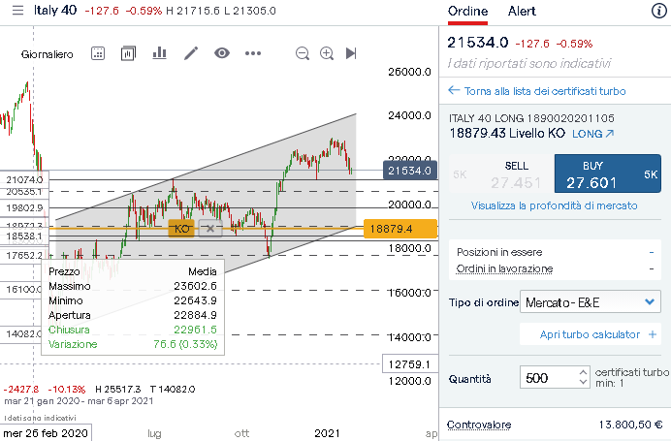The width and height of the screenshot is (671, 441).
Task: Expand the Tipo di ordine dropdown
Action: pyautogui.click(x=591, y=302)
